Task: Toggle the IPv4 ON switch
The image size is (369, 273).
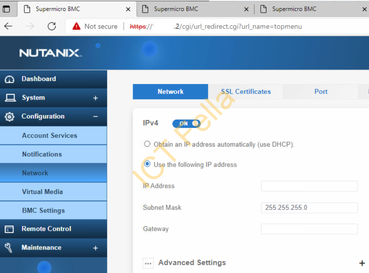Action: click(186, 123)
